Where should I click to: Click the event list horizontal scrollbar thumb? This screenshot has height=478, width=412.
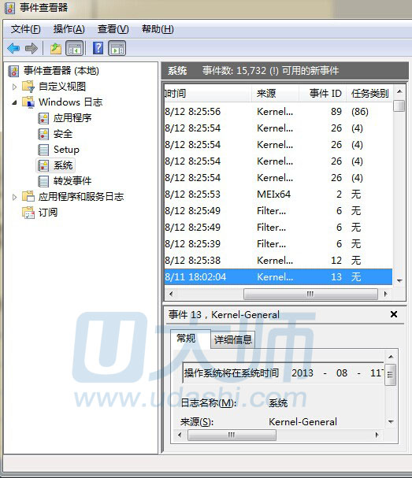tap(310, 294)
